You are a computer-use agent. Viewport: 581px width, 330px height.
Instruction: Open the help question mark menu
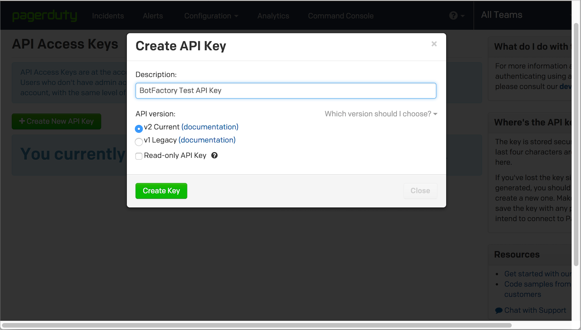point(457,15)
